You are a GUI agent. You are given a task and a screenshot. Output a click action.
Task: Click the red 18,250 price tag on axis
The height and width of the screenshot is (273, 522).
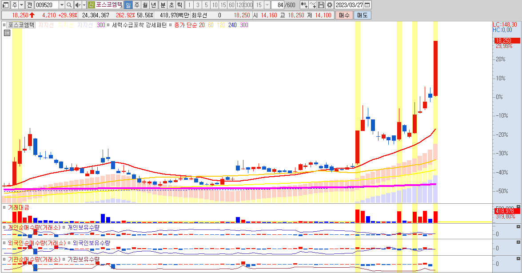507,40
